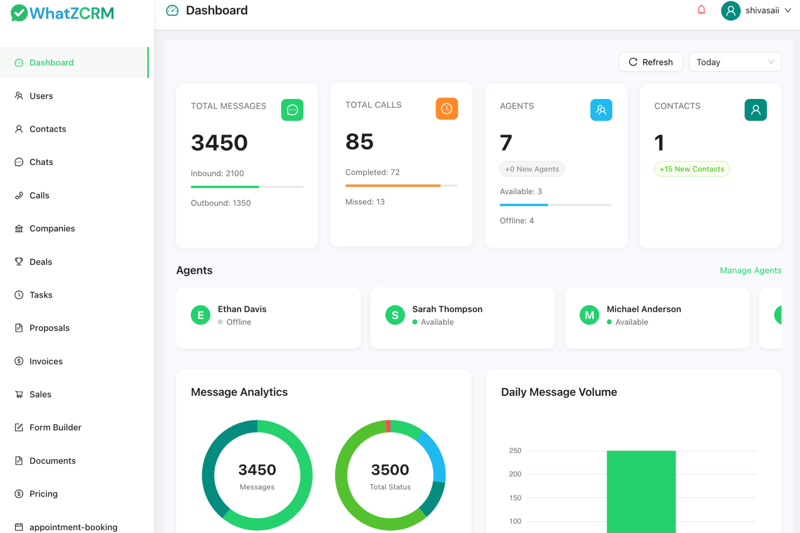Click the Contacts card person icon
This screenshot has height=533, width=800.
(755, 110)
